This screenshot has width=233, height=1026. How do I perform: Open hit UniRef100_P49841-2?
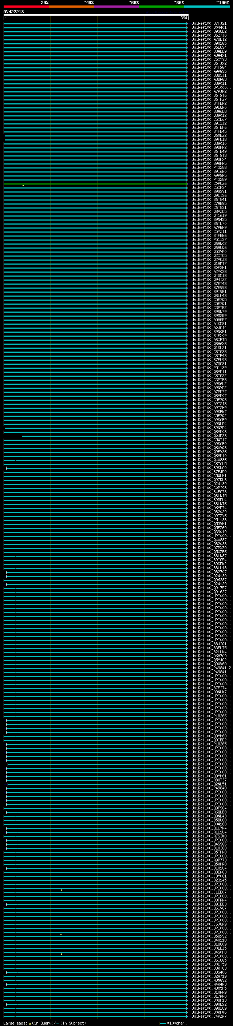click(x=211, y=668)
